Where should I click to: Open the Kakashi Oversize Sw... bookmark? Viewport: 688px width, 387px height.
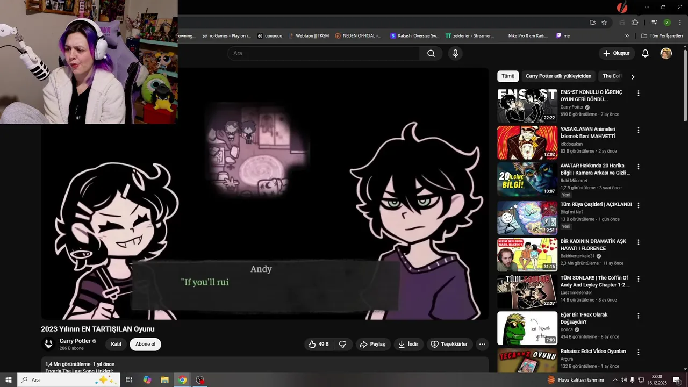point(415,36)
